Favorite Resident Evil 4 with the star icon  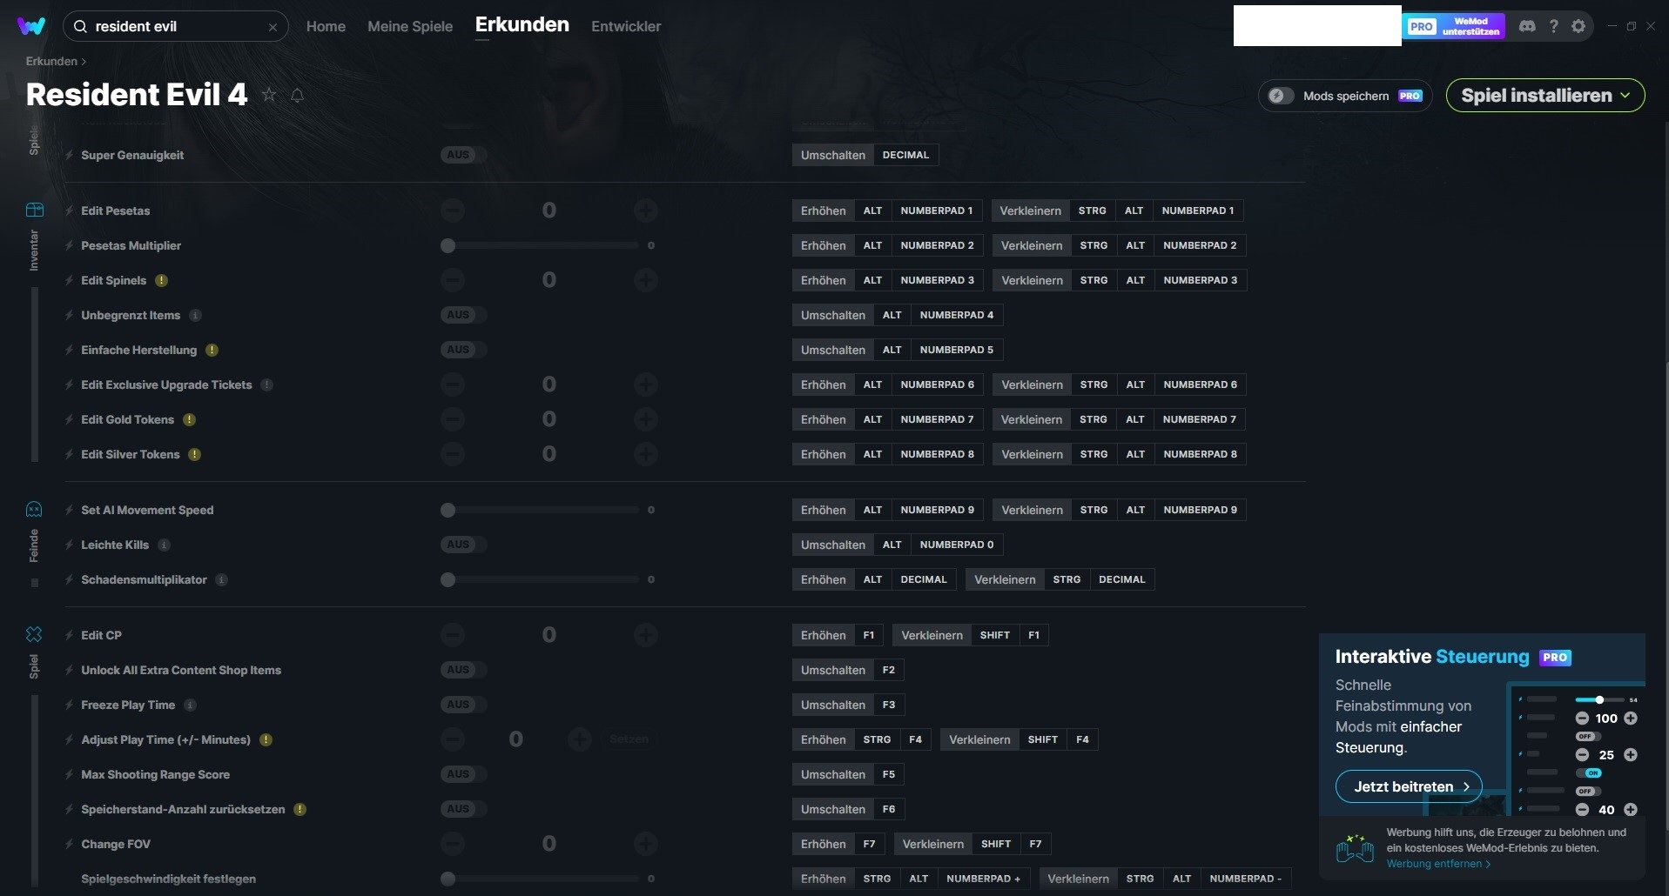click(269, 95)
